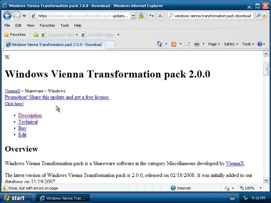Viewport: 271px width, 203px height.
Task: Select the Windows Vienna Transformation pack tab
Action: point(55,45)
